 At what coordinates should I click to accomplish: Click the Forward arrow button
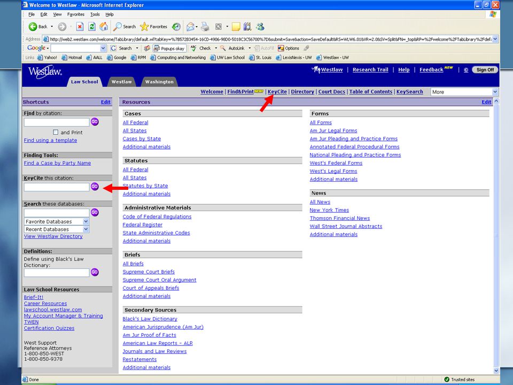[x=62, y=27]
